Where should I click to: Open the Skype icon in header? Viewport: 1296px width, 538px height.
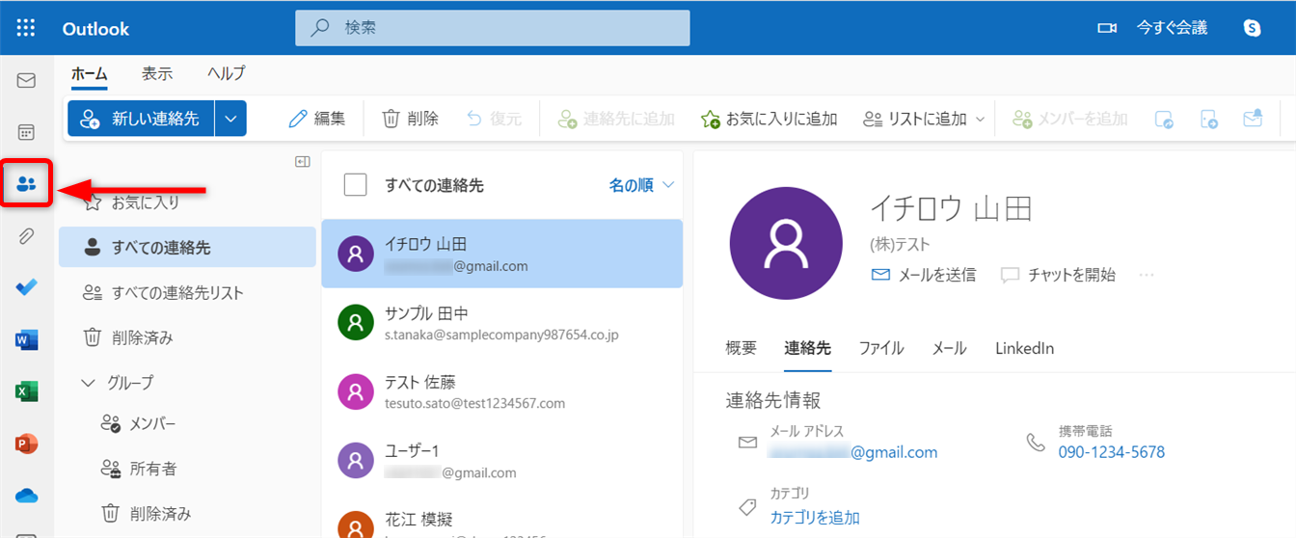(x=1253, y=28)
